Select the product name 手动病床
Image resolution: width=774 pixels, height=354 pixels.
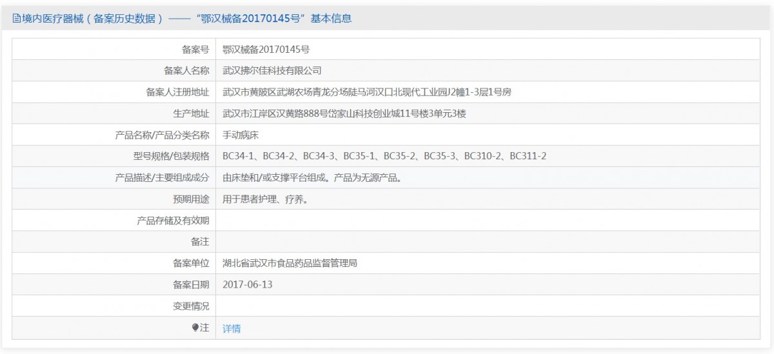point(240,135)
